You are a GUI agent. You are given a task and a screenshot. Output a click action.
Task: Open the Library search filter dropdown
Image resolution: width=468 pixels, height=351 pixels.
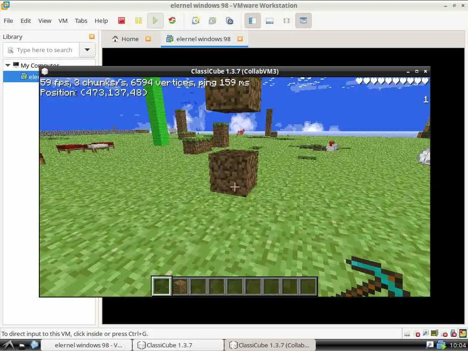click(87, 50)
